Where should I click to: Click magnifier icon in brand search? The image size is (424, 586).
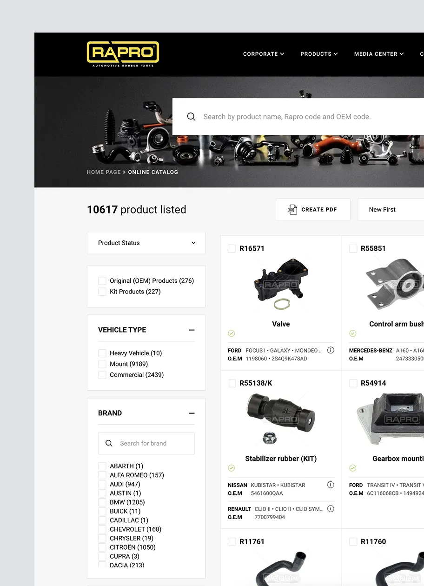(x=109, y=443)
